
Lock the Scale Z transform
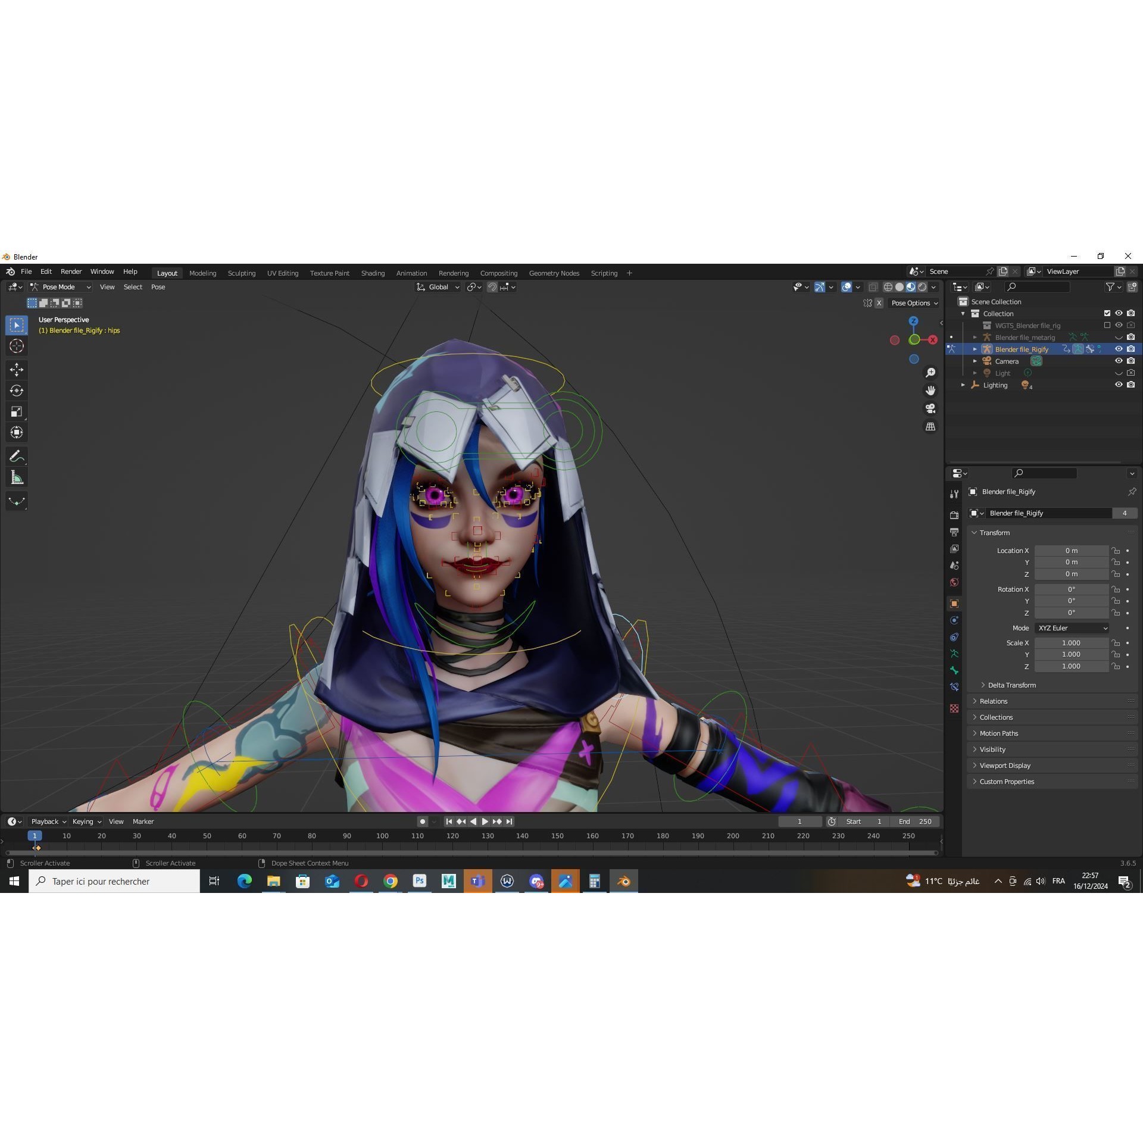tap(1116, 666)
